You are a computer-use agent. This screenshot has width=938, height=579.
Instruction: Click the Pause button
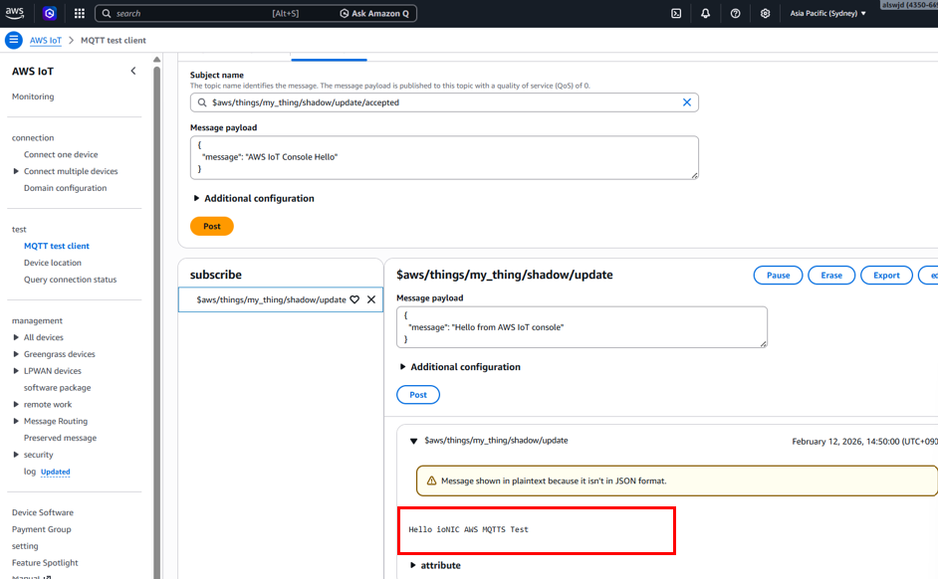point(778,276)
